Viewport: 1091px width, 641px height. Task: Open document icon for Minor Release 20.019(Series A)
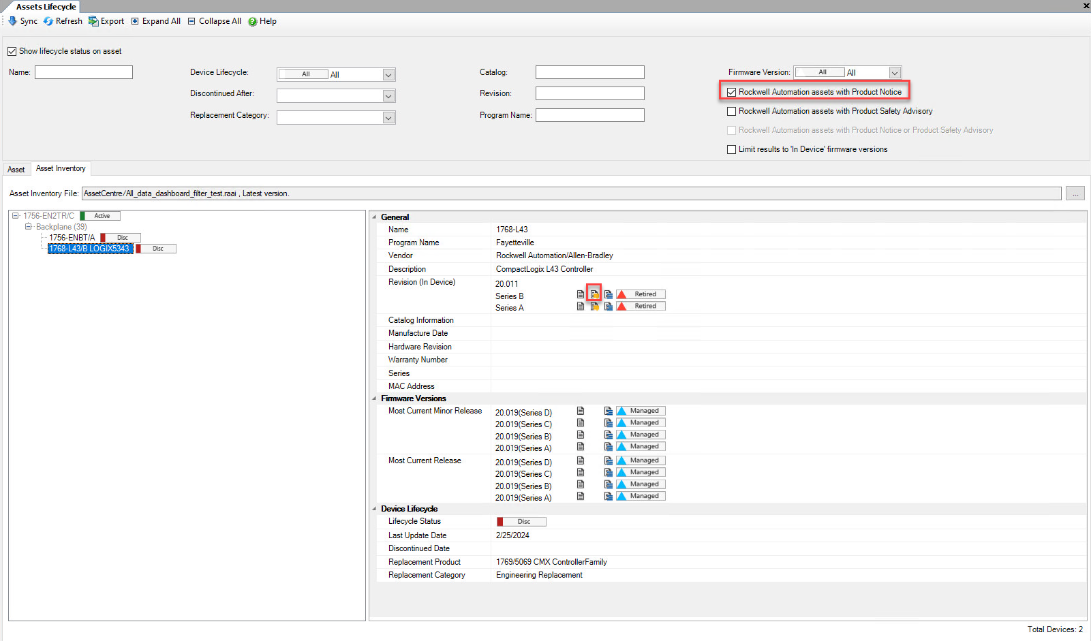[581, 446]
